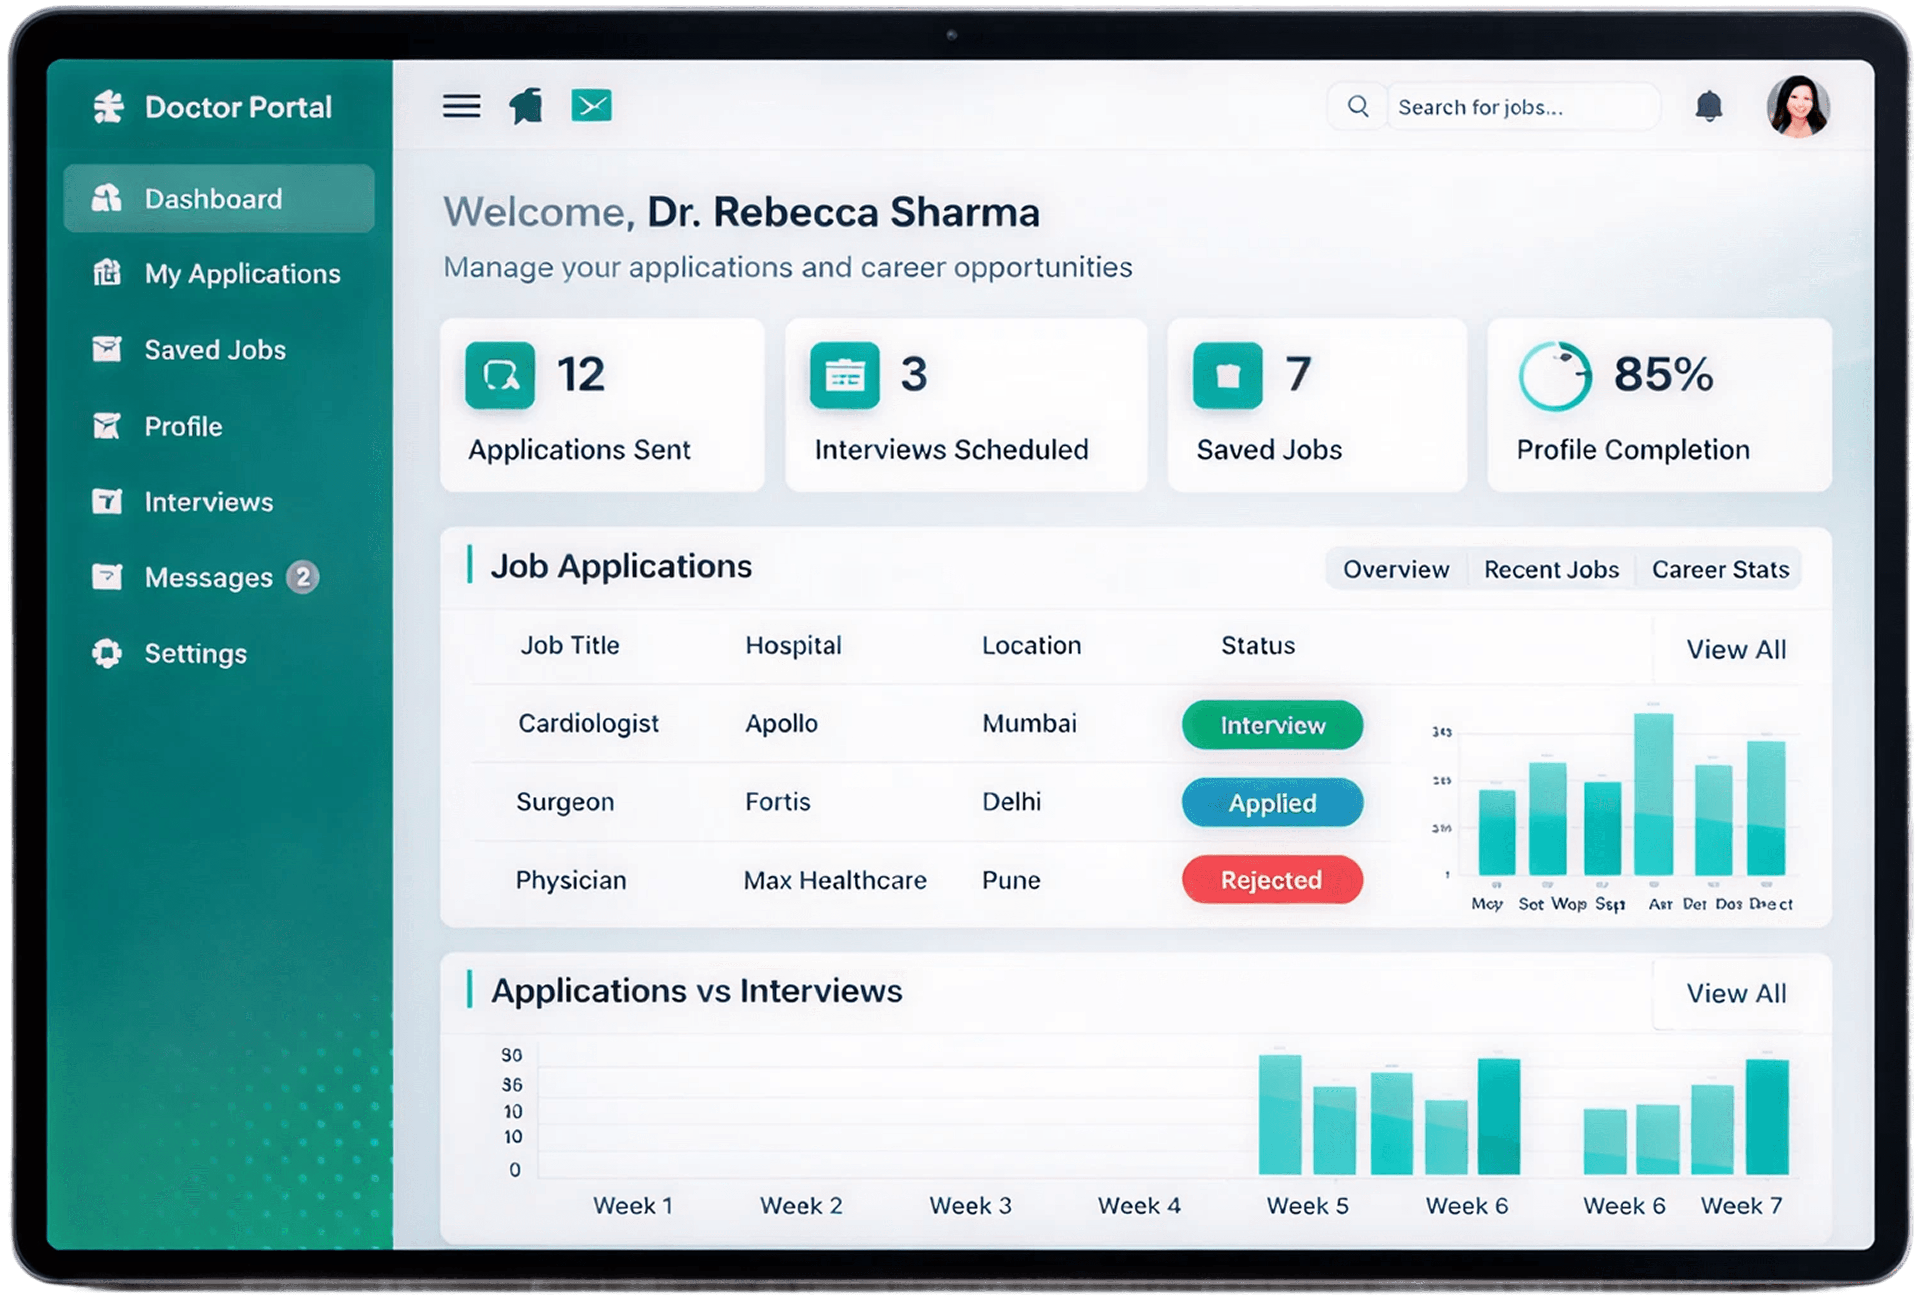Toggle the sidebar with the hamburger menu
Image resolution: width=1926 pixels, height=1295 pixels.
tap(461, 106)
